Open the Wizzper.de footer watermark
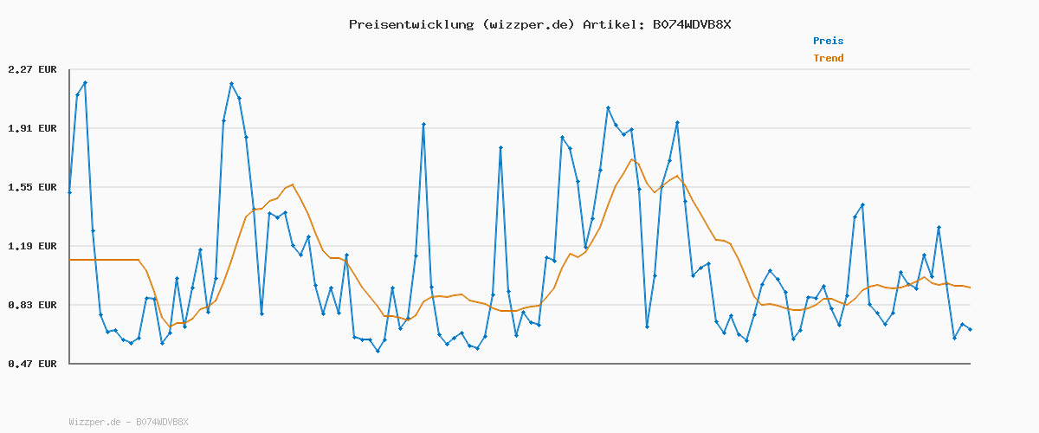The width and height of the screenshot is (1039, 433). [x=128, y=422]
